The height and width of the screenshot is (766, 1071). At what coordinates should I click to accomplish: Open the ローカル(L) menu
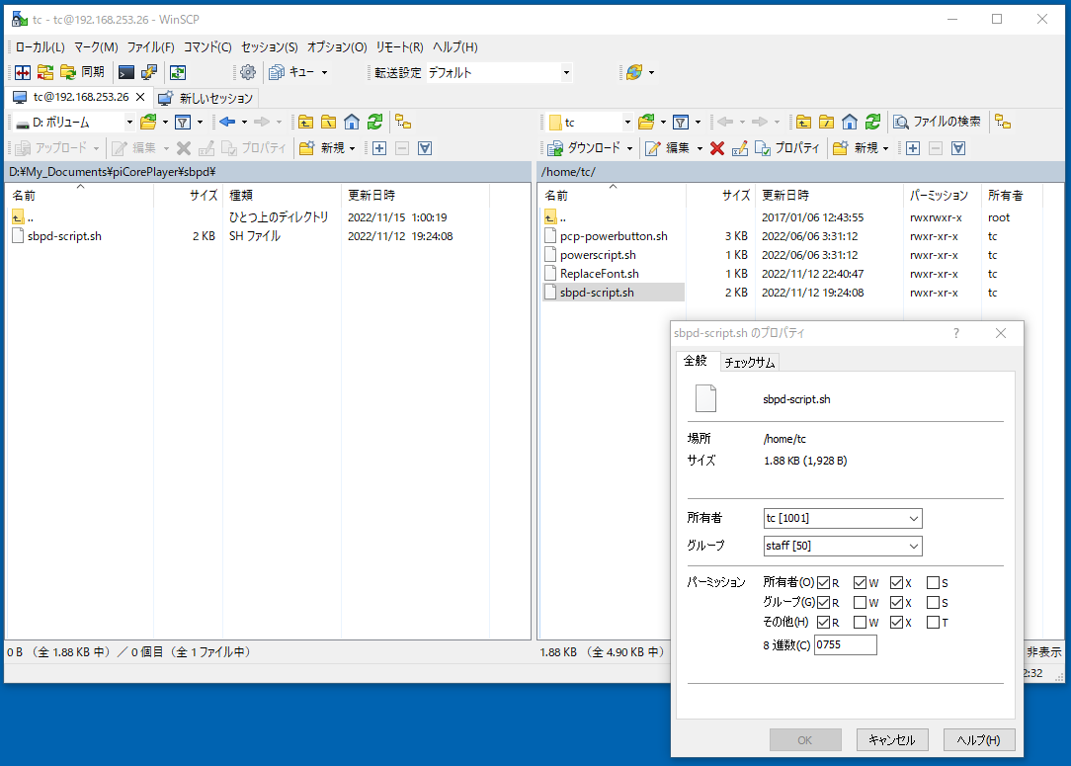[40, 47]
